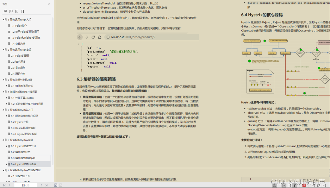Open bookmark 5.4 Feign实现服务熔断
The height and width of the screenshot is (188, 330).
point(24,134)
